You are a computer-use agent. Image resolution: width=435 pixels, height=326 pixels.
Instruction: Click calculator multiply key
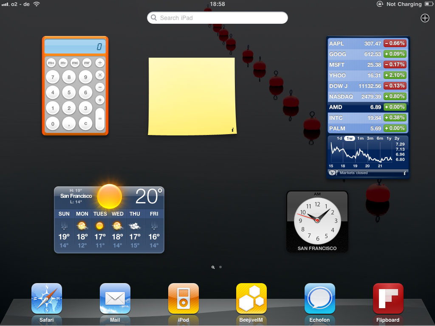point(100,75)
